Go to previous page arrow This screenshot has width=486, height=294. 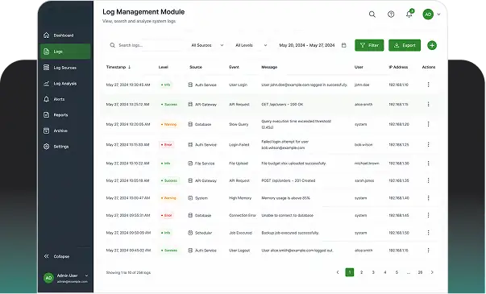coord(338,272)
